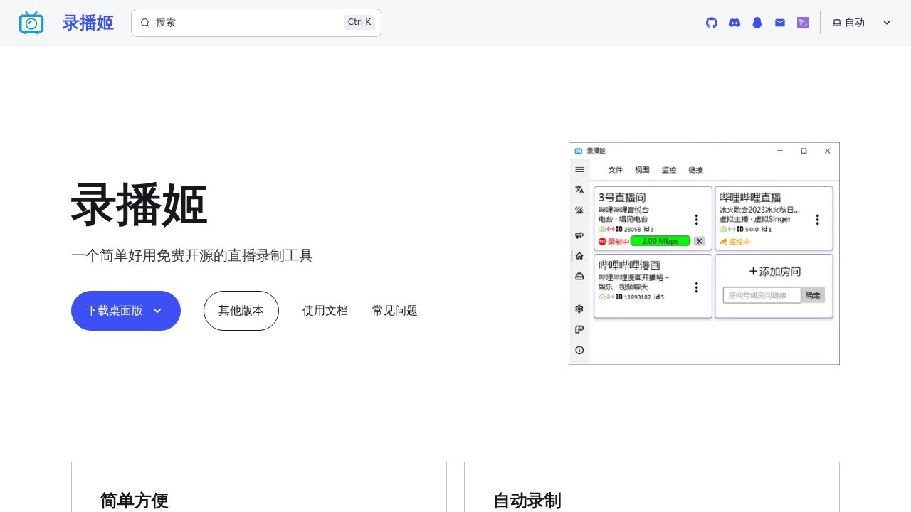Open the 使用文档 documentation link
Viewport: 911px width, 512px height.
[x=325, y=311]
